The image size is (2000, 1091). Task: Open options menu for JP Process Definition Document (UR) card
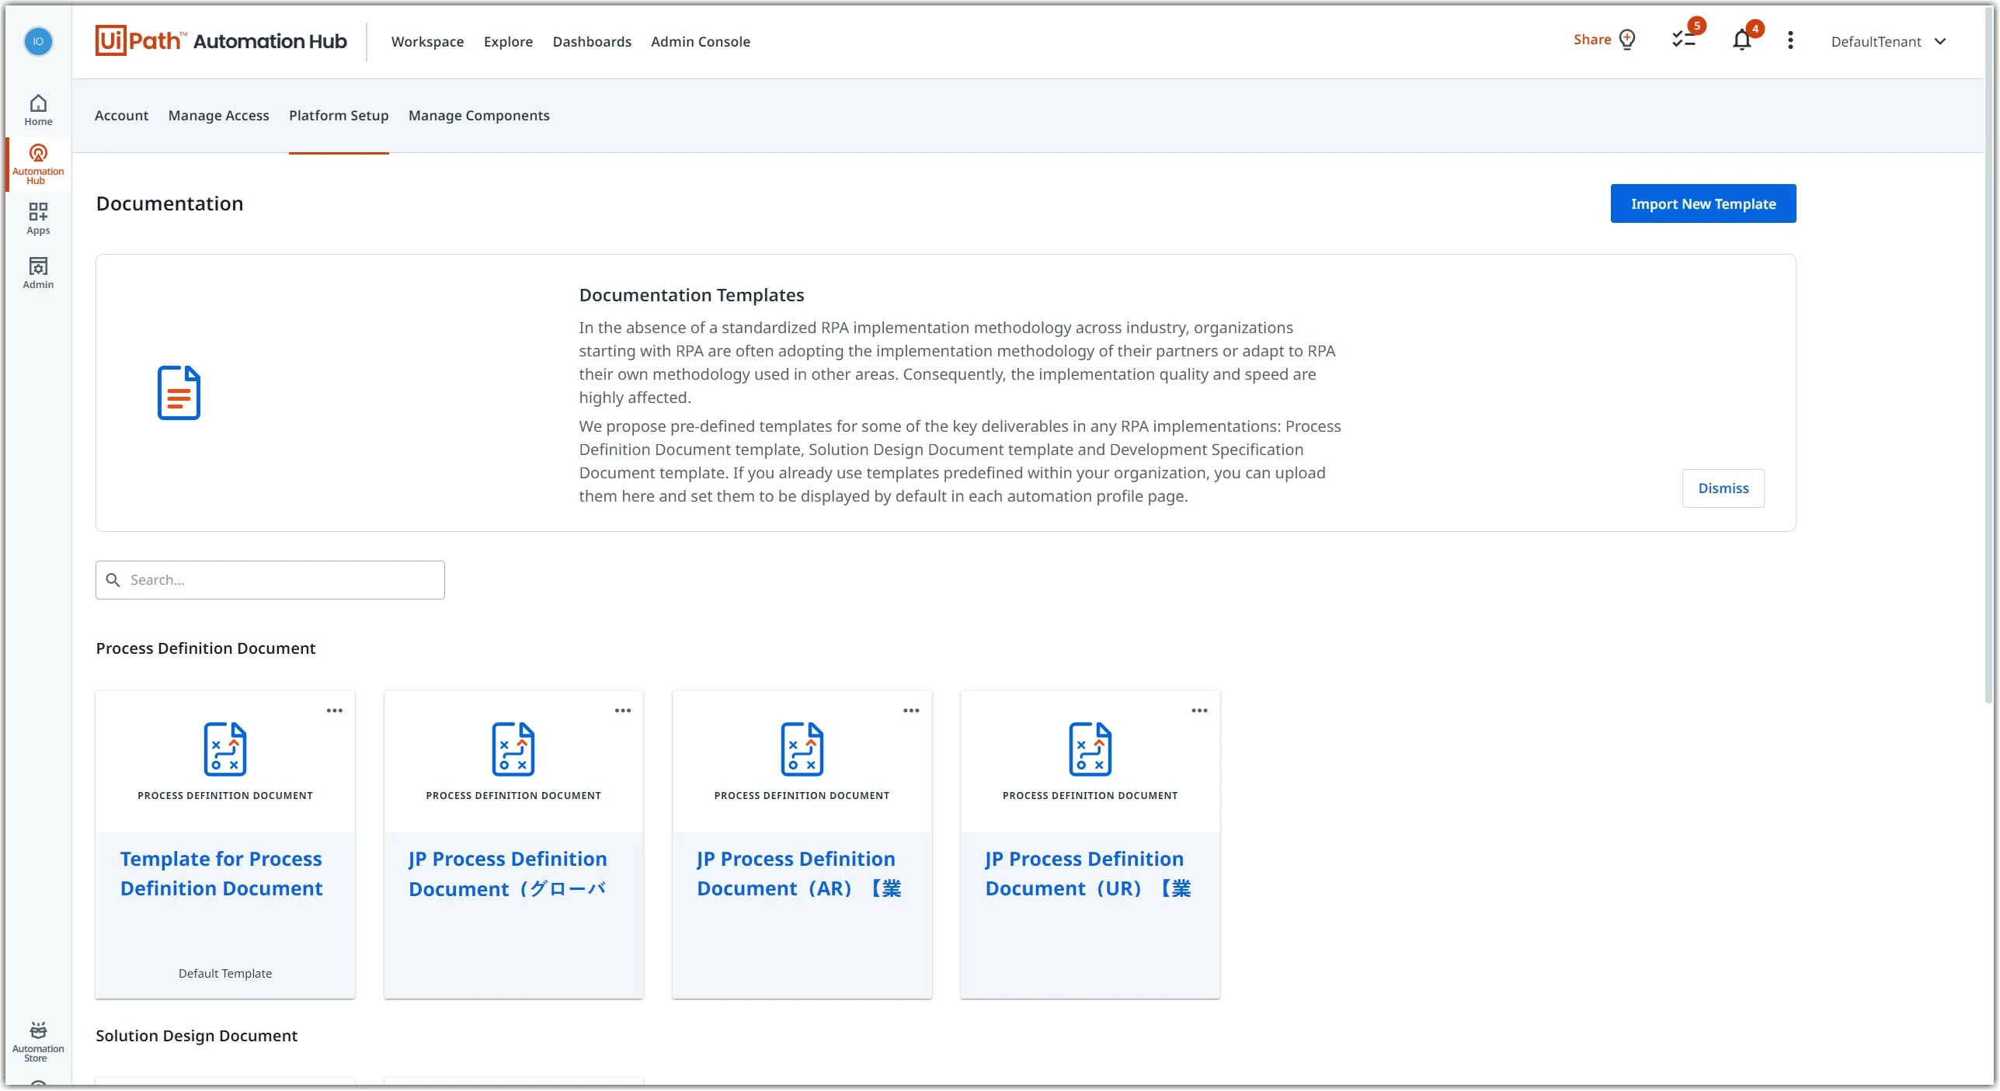point(1200,711)
